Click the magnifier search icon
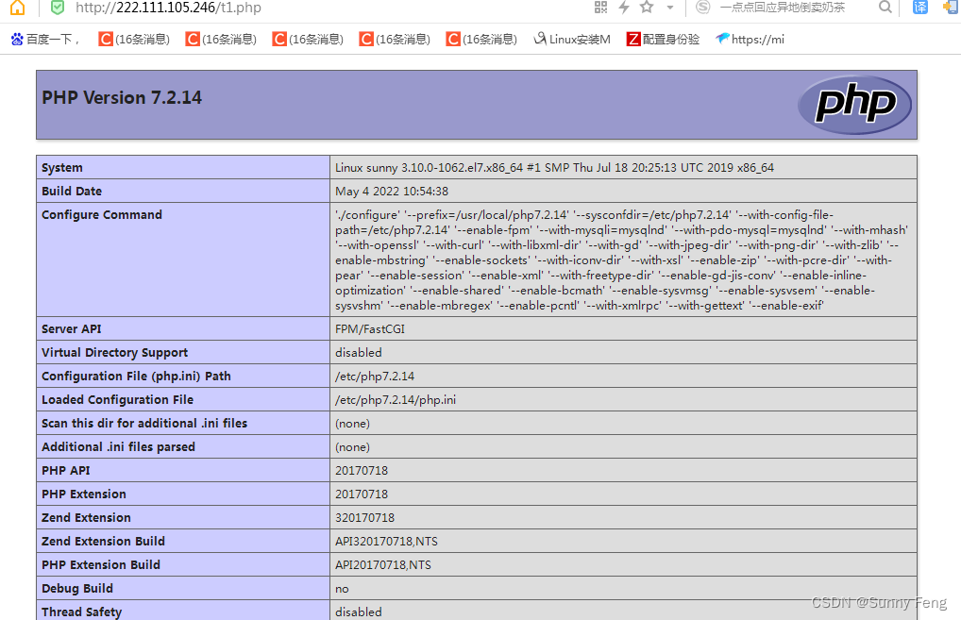The image size is (961, 620). pos(885,8)
